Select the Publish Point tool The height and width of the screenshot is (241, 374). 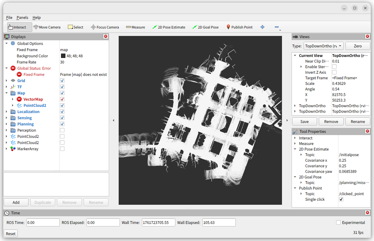coord(239,27)
